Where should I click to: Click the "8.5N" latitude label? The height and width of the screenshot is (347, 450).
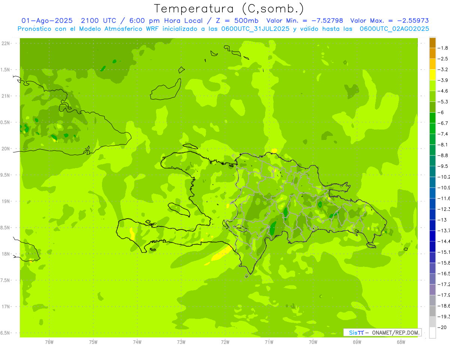[x=6, y=228]
